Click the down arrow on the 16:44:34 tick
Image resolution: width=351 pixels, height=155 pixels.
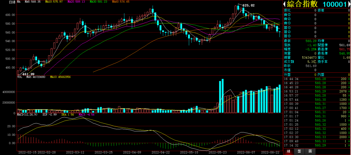point(348,79)
